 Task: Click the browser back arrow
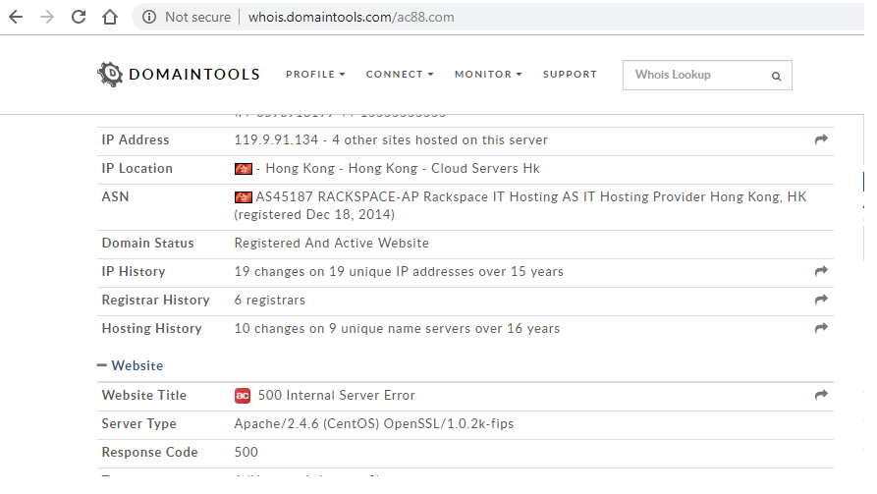click(x=16, y=17)
